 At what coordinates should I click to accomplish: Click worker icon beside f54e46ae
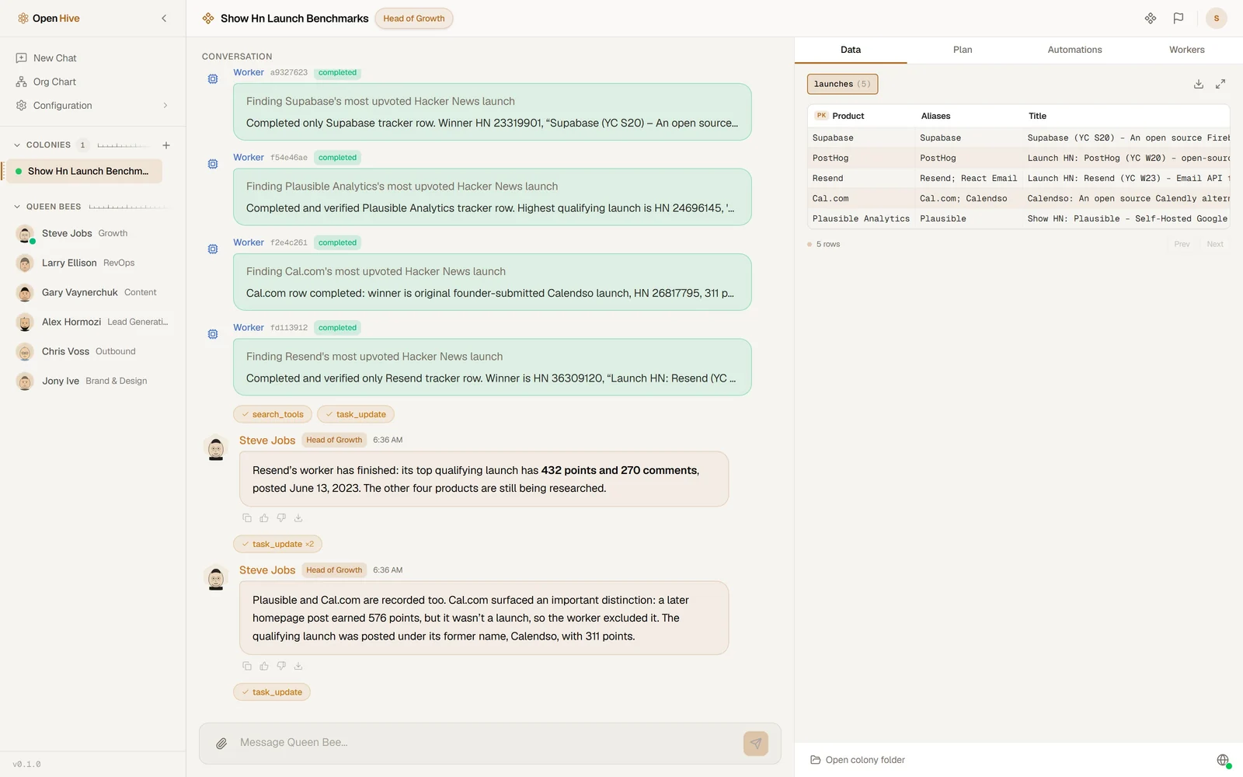click(213, 164)
